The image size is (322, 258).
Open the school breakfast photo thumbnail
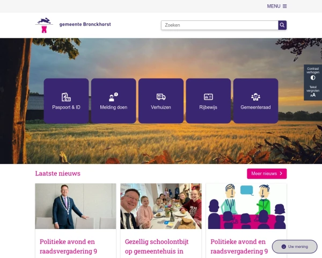[161, 206]
